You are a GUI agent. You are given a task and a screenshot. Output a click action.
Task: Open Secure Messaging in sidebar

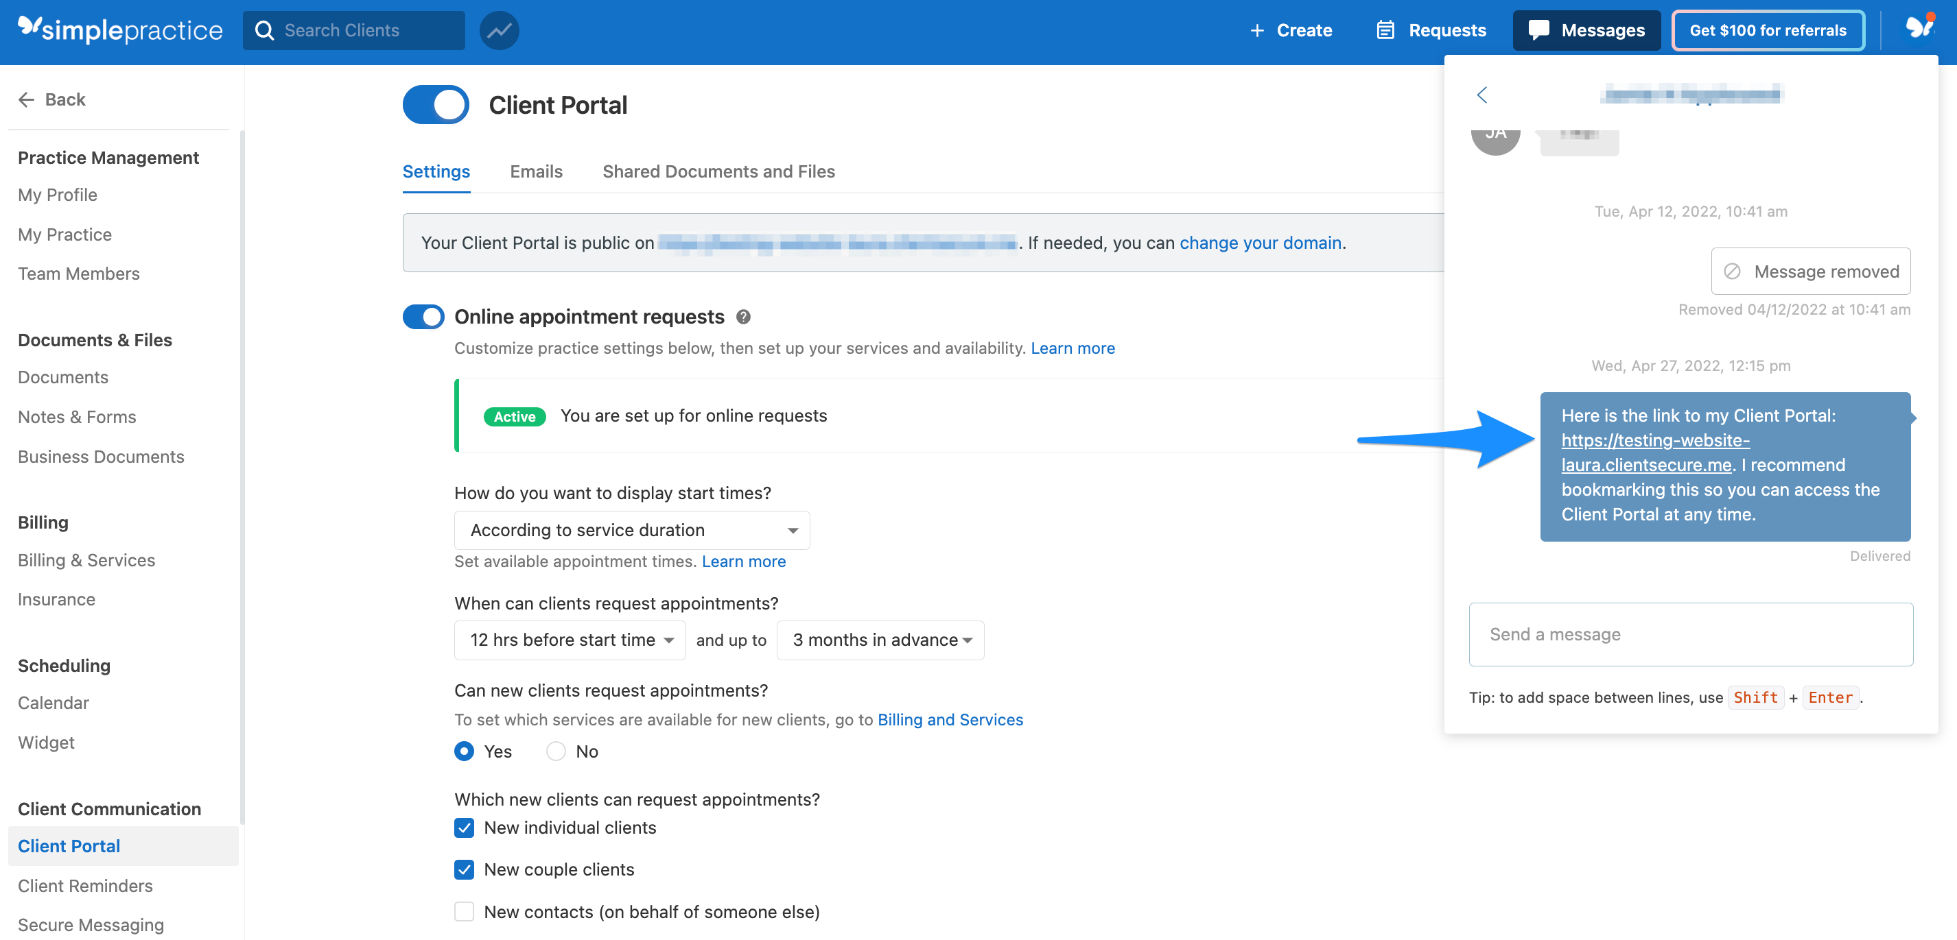91,925
